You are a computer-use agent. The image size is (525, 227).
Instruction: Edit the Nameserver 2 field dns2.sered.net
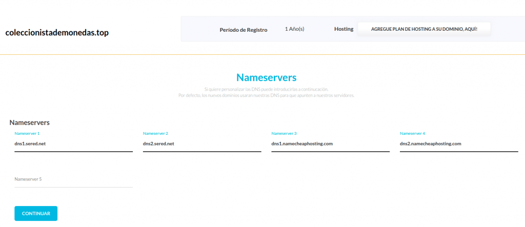(x=202, y=144)
